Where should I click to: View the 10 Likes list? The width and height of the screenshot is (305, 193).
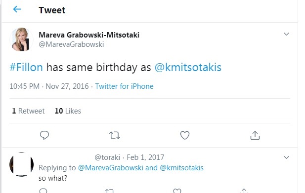coord(68,111)
